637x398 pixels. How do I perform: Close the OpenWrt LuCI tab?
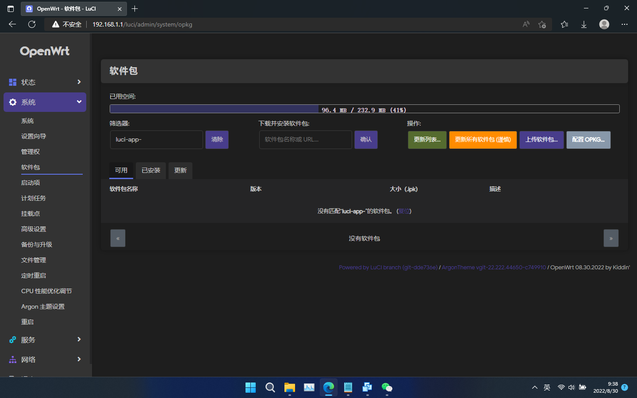120,9
